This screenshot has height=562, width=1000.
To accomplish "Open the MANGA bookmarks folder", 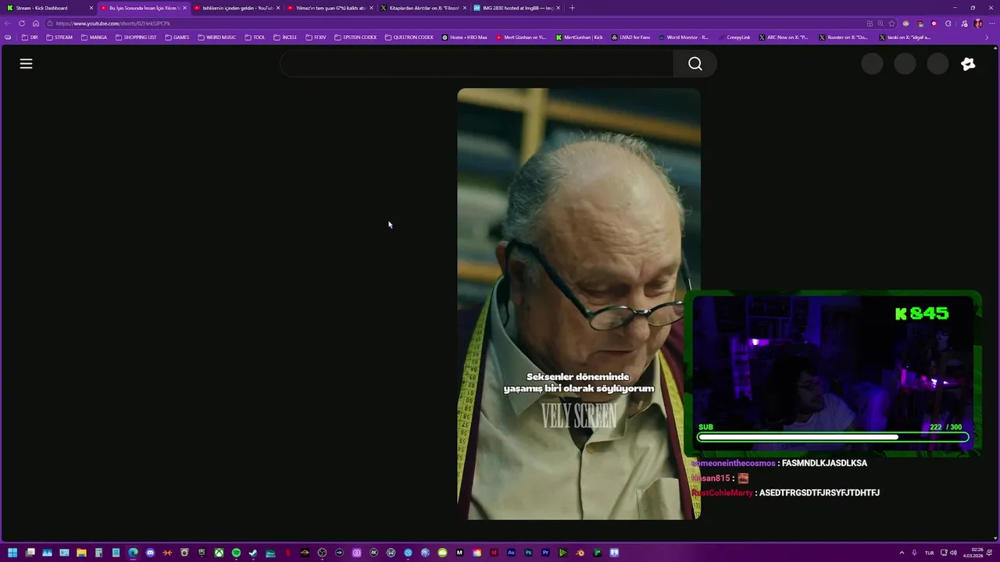I will pos(94,37).
